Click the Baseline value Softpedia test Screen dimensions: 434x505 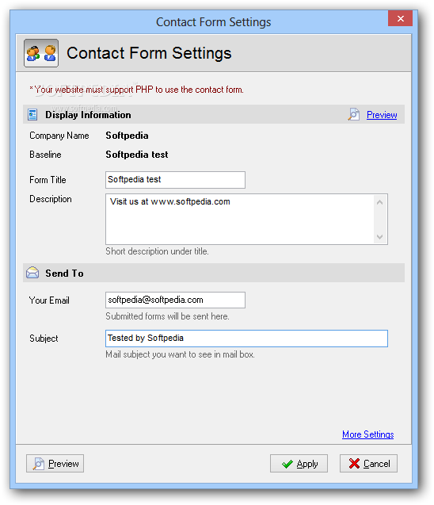(137, 155)
